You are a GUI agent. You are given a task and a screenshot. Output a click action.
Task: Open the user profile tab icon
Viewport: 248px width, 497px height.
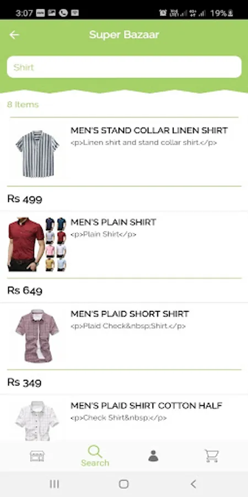coord(153,456)
